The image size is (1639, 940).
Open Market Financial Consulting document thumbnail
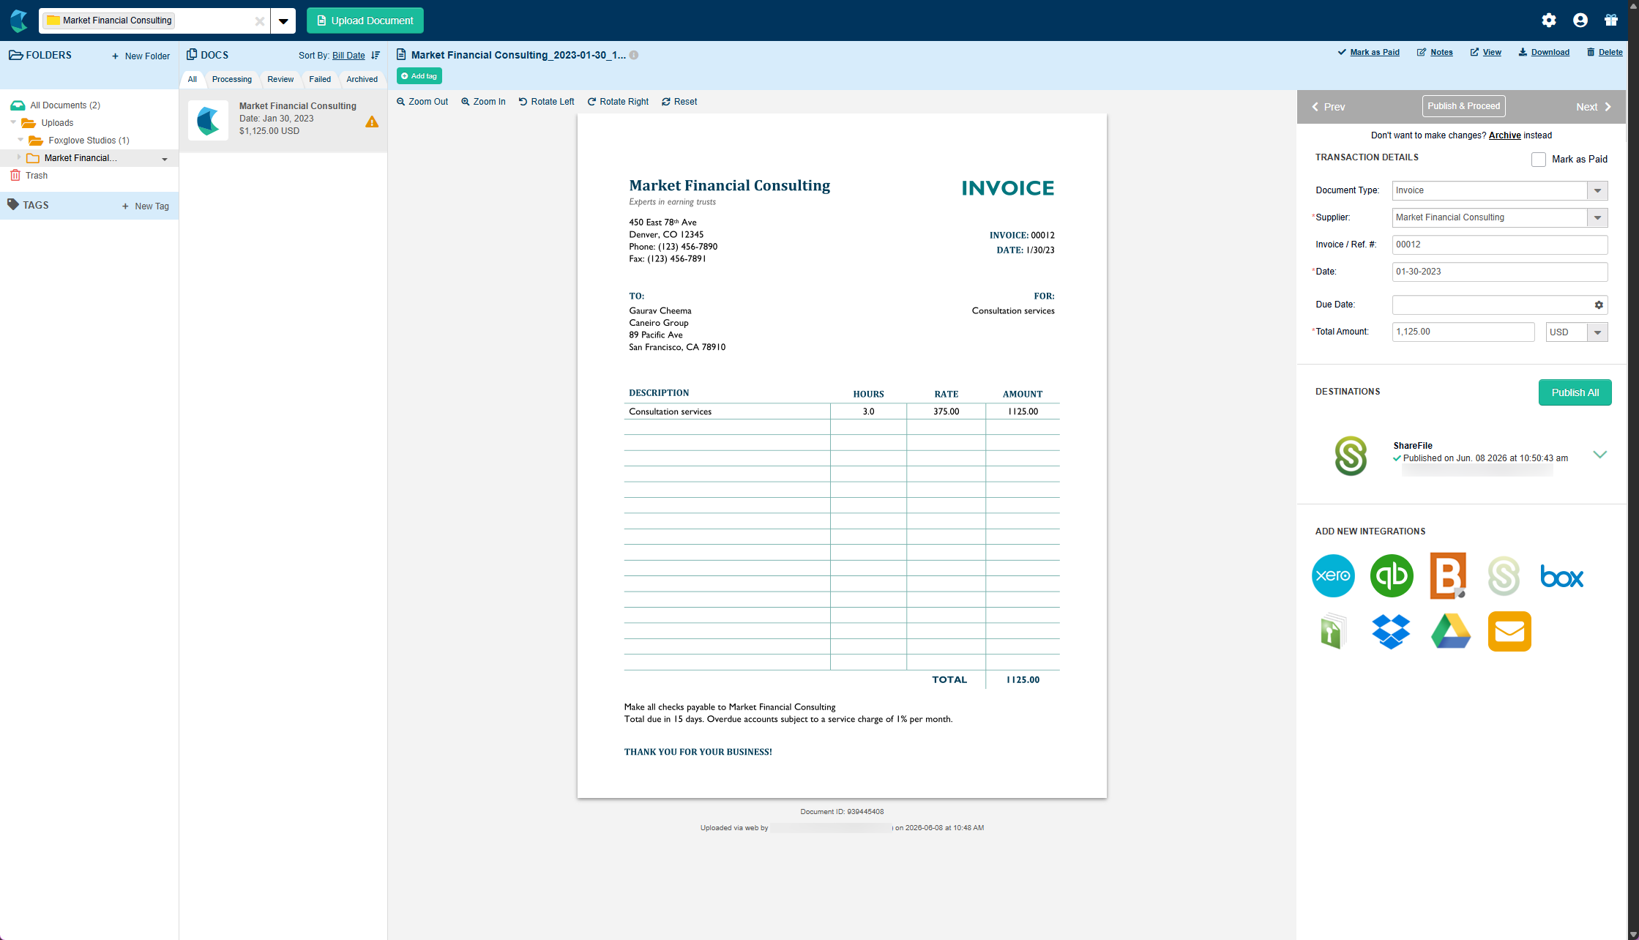(x=208, y=120)
